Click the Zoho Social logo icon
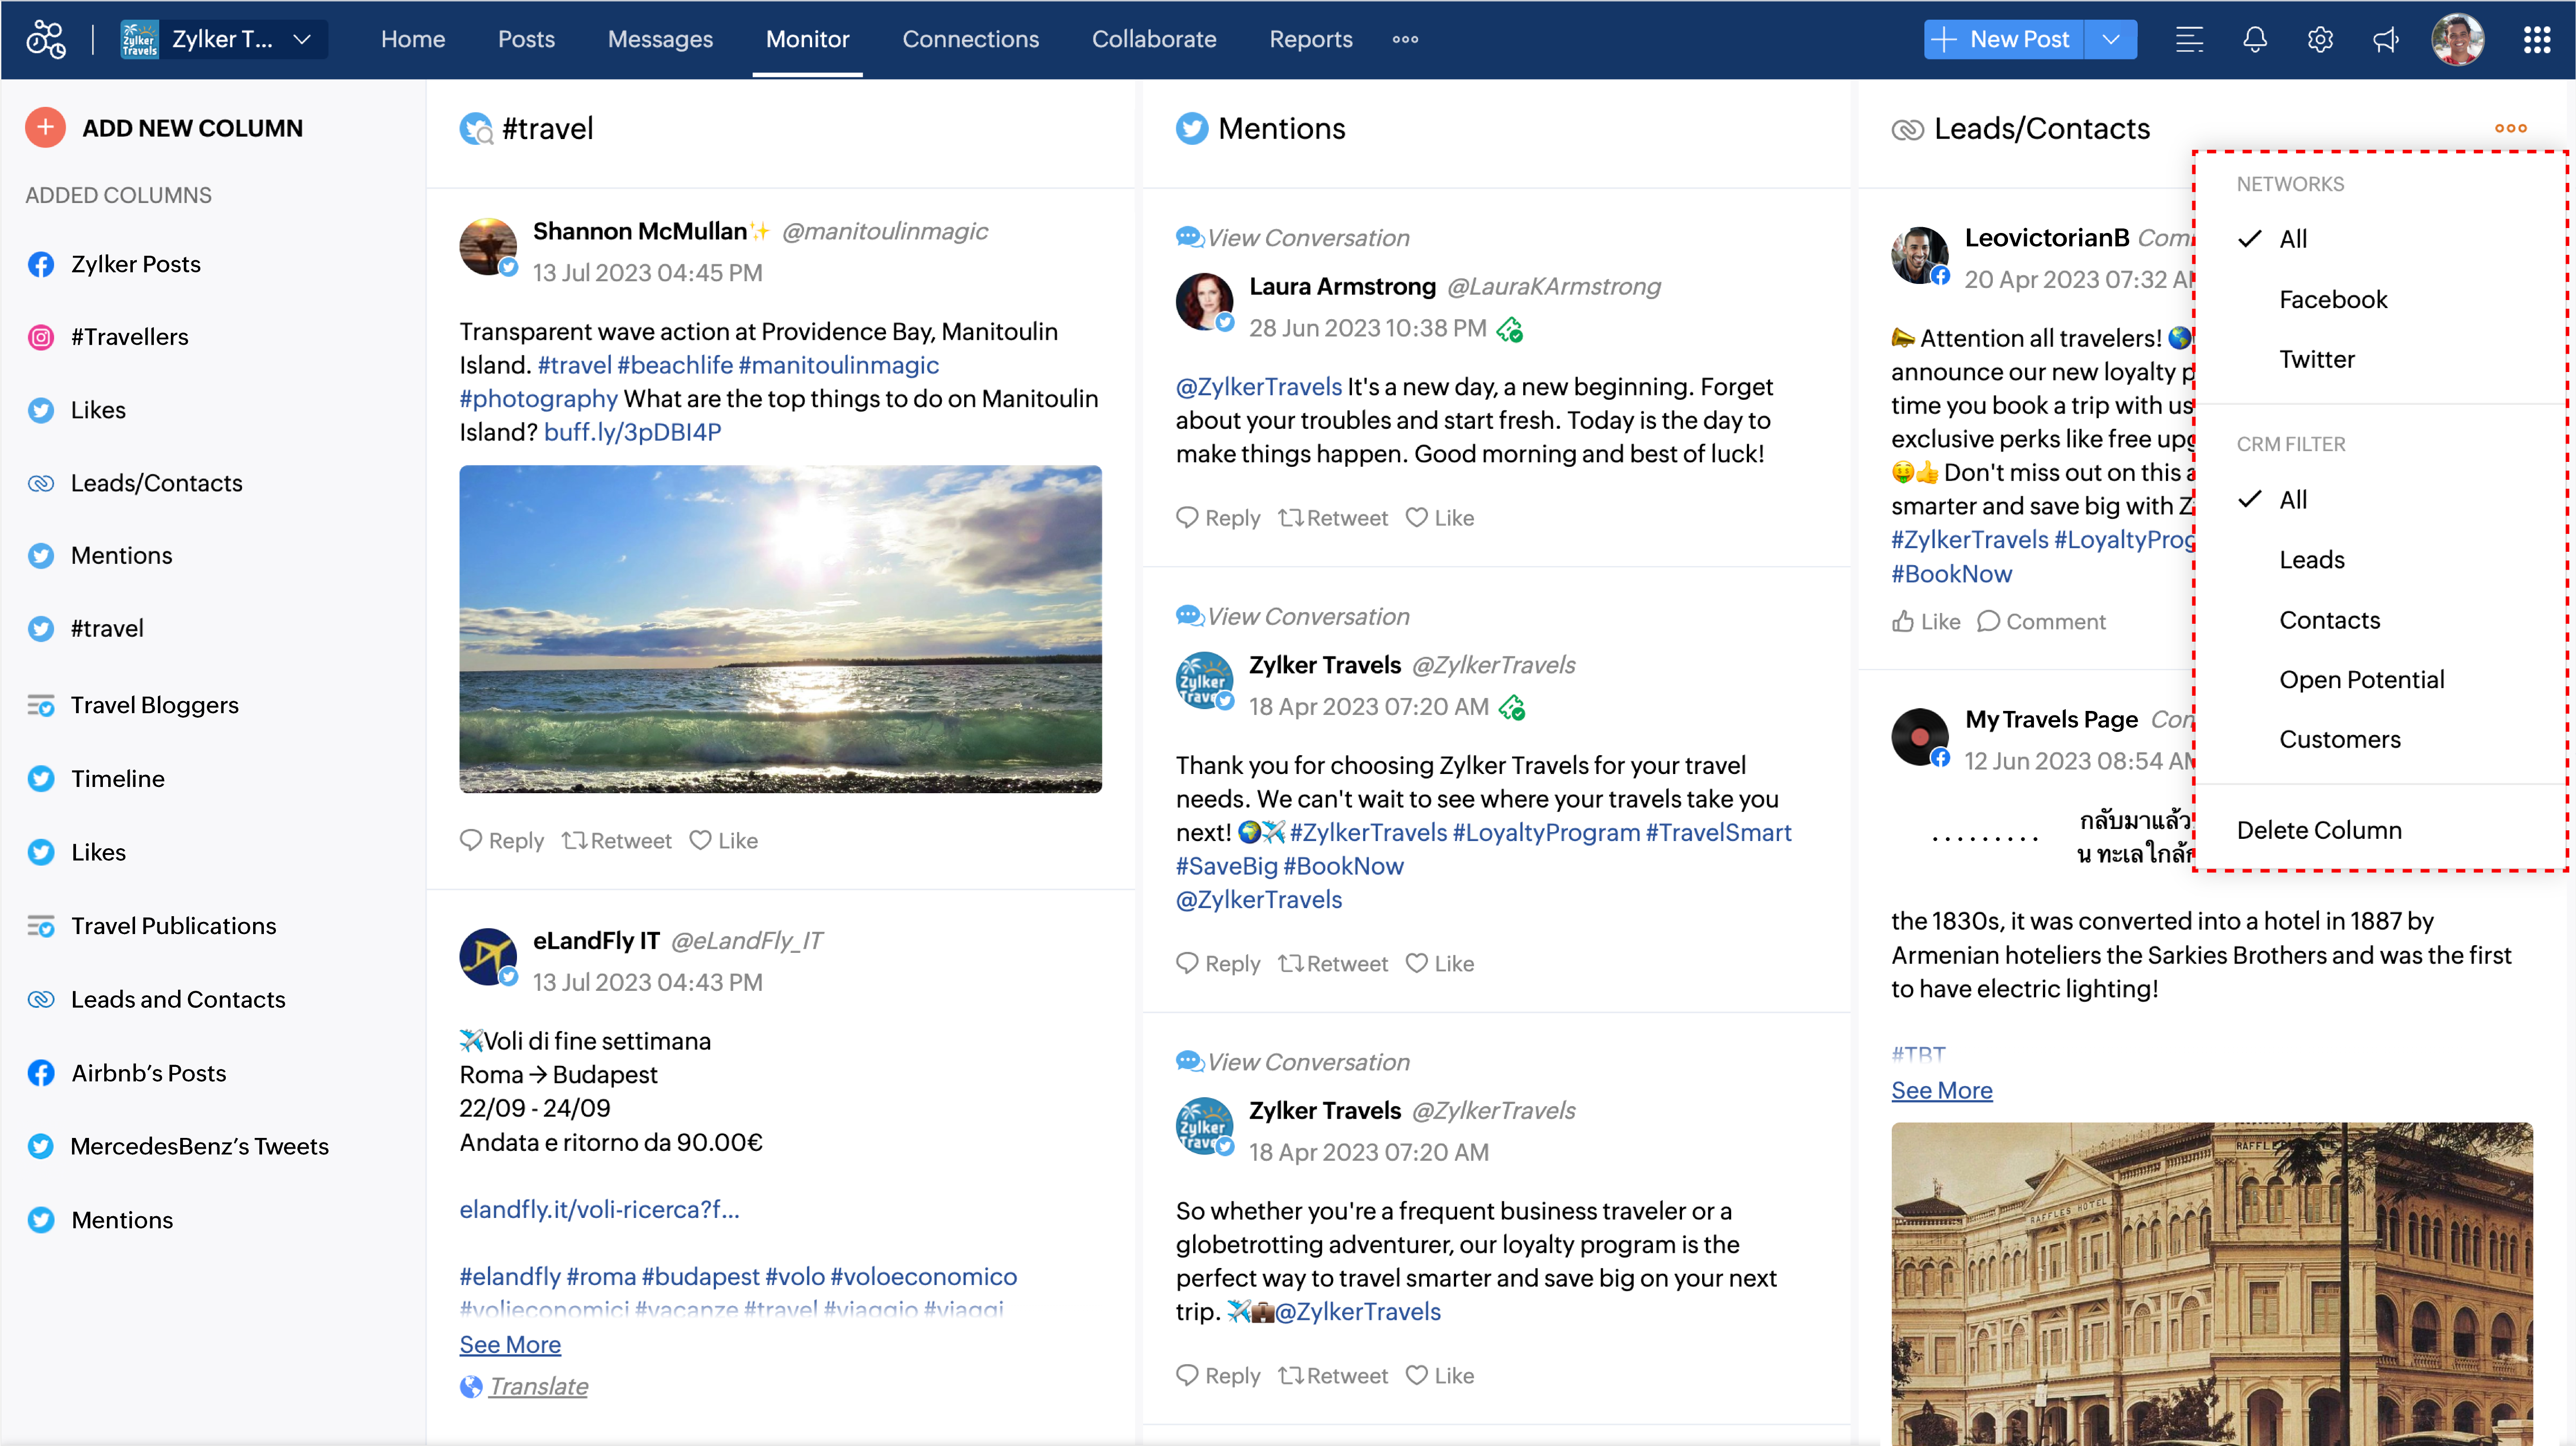This screenshot has height=1446, width=2576. pyautogui.click(x=46, y=39)
